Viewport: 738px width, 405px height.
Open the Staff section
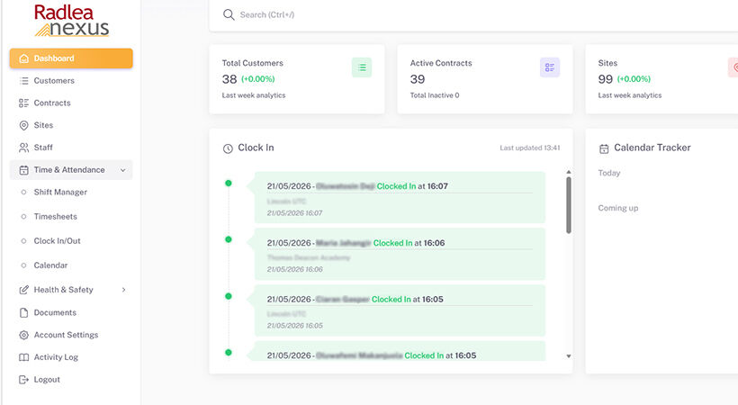click(71, 148)
